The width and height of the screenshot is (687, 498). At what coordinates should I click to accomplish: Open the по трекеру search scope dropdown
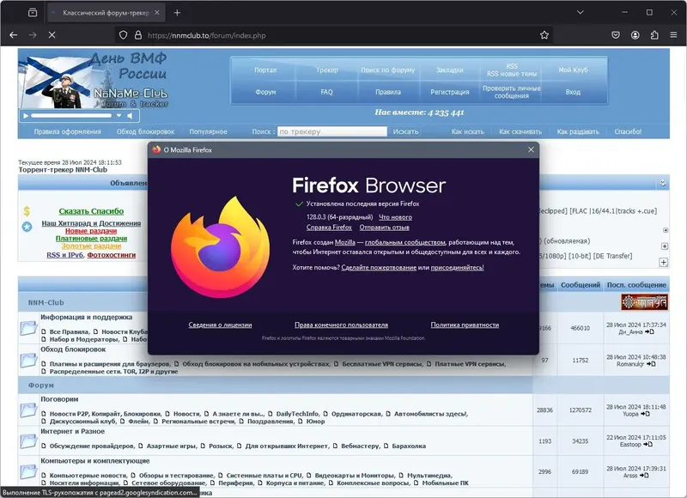(x=331, y=131)
